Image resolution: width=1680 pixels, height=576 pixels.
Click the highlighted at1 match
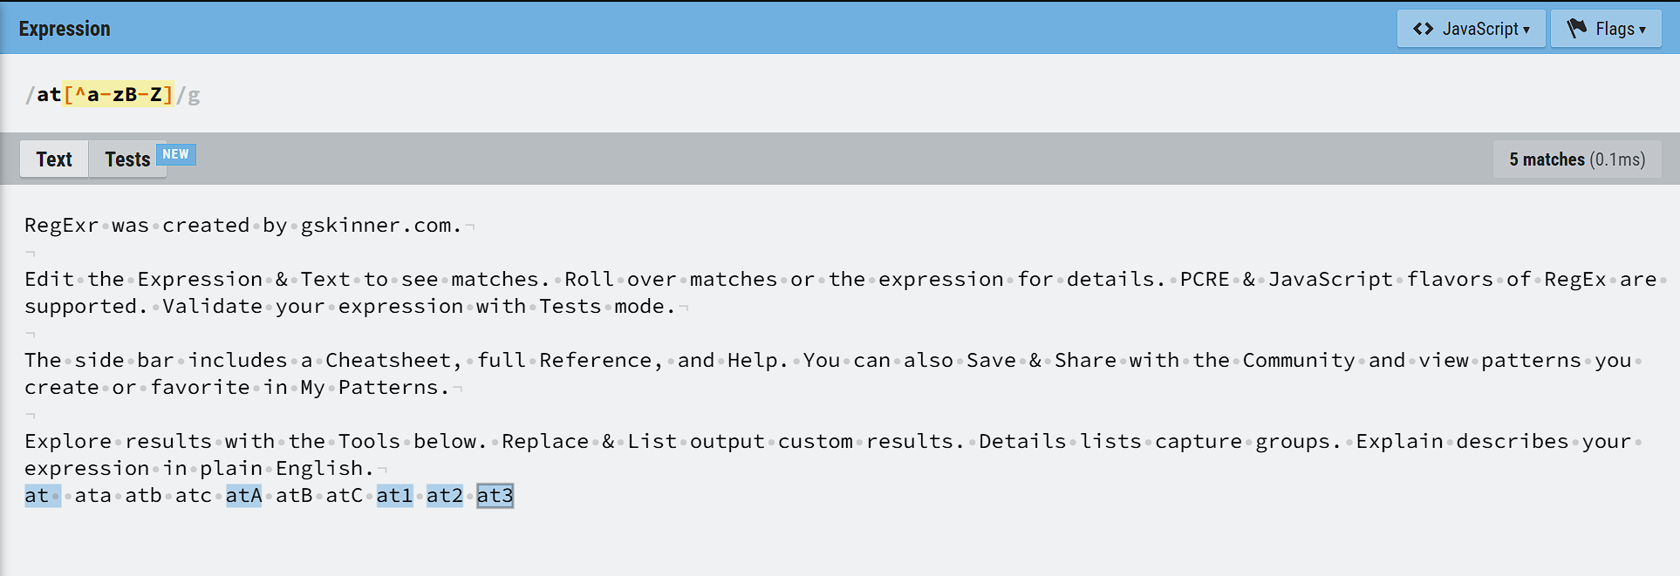tap(394, 496)
